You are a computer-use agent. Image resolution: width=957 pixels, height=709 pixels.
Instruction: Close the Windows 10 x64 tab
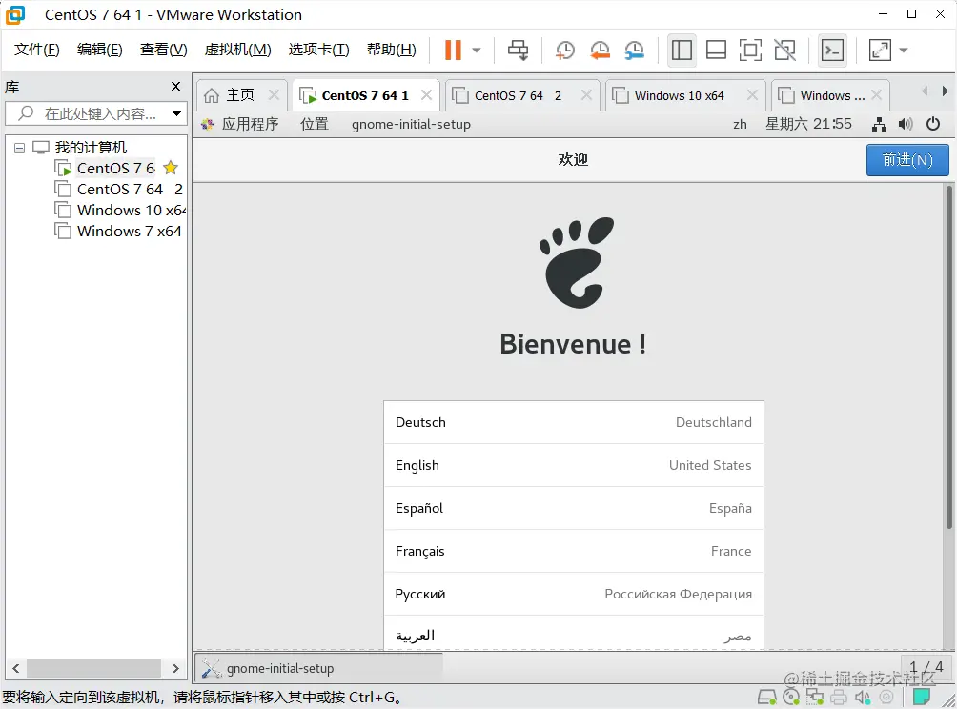[752, 95]
